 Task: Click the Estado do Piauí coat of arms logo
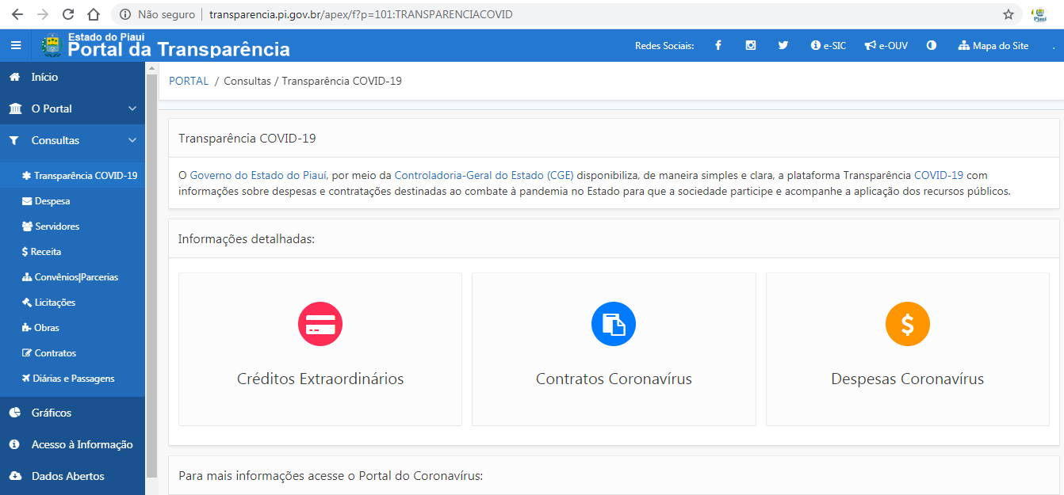[51, 46]
